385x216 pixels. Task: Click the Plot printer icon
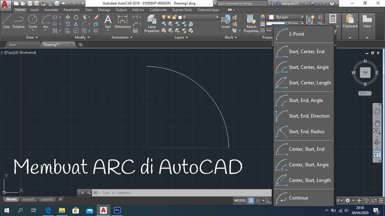point(57,3)
